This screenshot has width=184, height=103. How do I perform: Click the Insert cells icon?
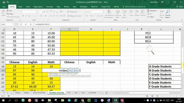[x=131, y=12]
